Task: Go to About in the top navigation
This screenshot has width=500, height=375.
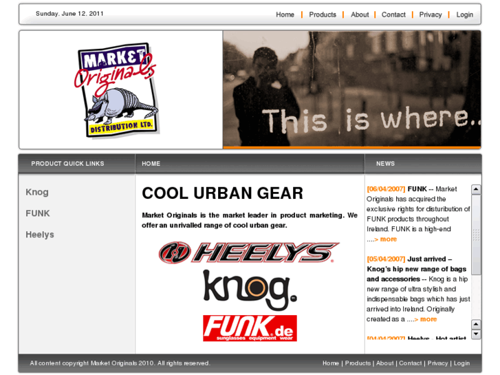Action: click(x=360, y=14)
